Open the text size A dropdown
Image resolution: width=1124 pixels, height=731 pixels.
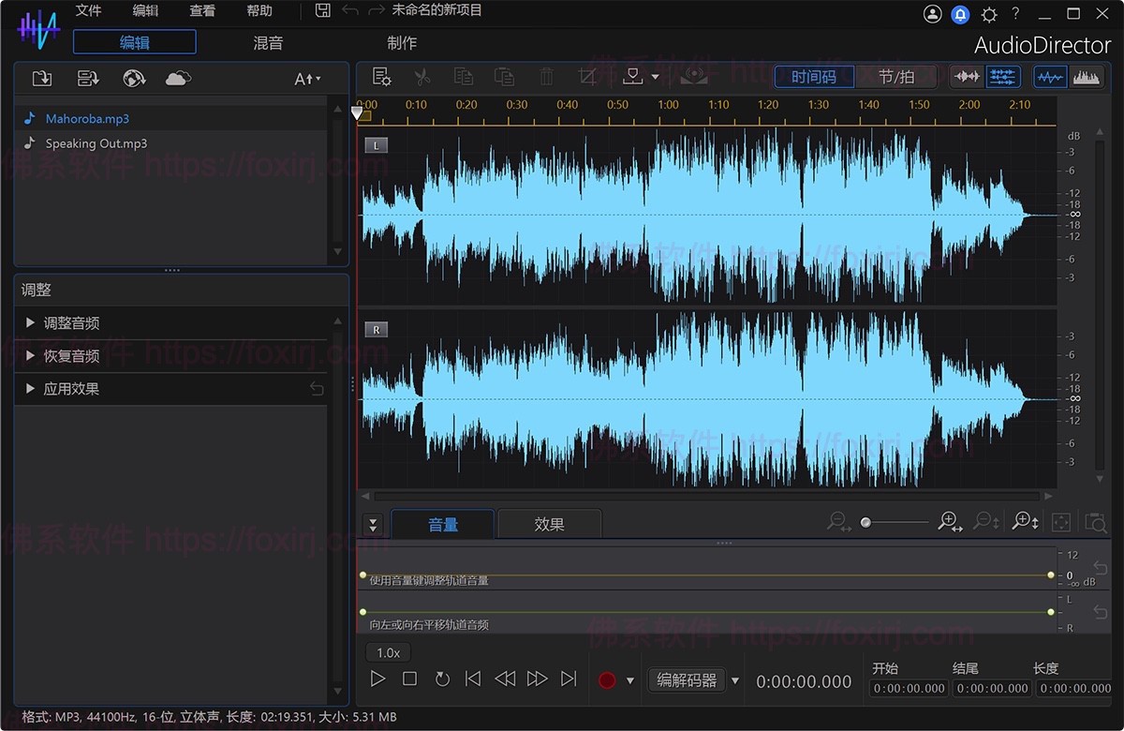[x=307, y=78]
